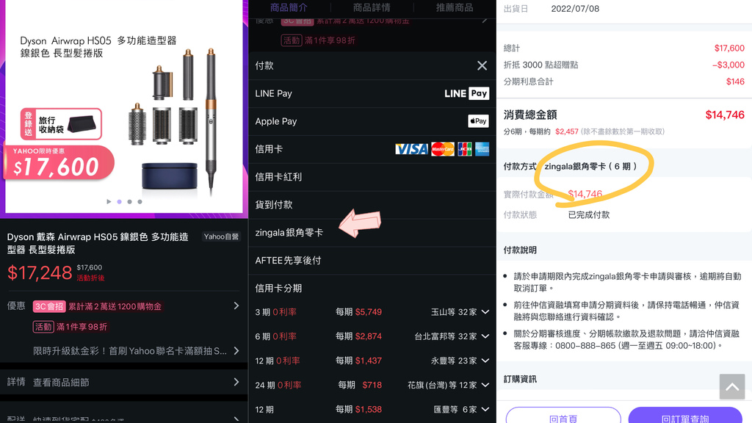The height and width of the screenshot is (423, 752).
Task: Tap the 訂購資訊 heading
Action: coord(520,380)
